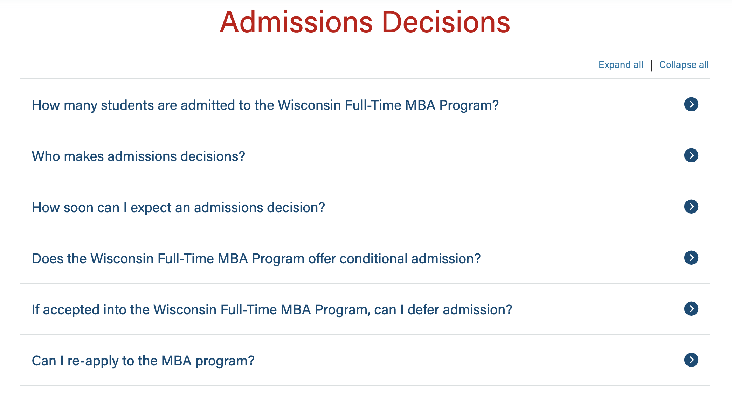Show the answer about conditional admission
Viewport: 732px width, 404px height.
(256, 259)
